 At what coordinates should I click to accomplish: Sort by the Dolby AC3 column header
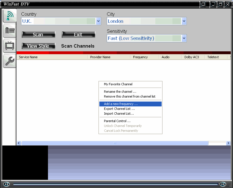click(x=193, y=57)
